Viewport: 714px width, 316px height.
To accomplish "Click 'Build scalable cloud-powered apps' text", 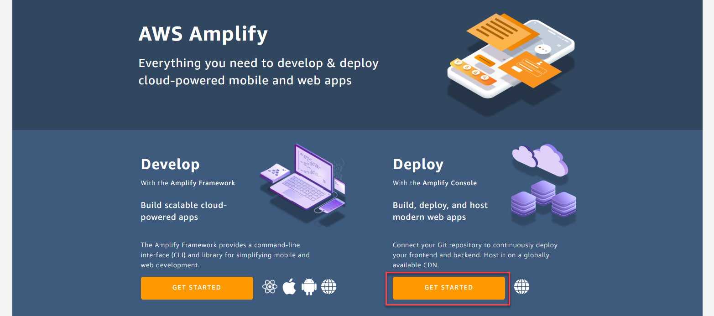I will [x=184, y=211].
